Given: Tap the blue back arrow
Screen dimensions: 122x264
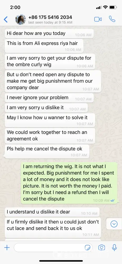Looking at the screenshot, I should (x=6, y=20).
